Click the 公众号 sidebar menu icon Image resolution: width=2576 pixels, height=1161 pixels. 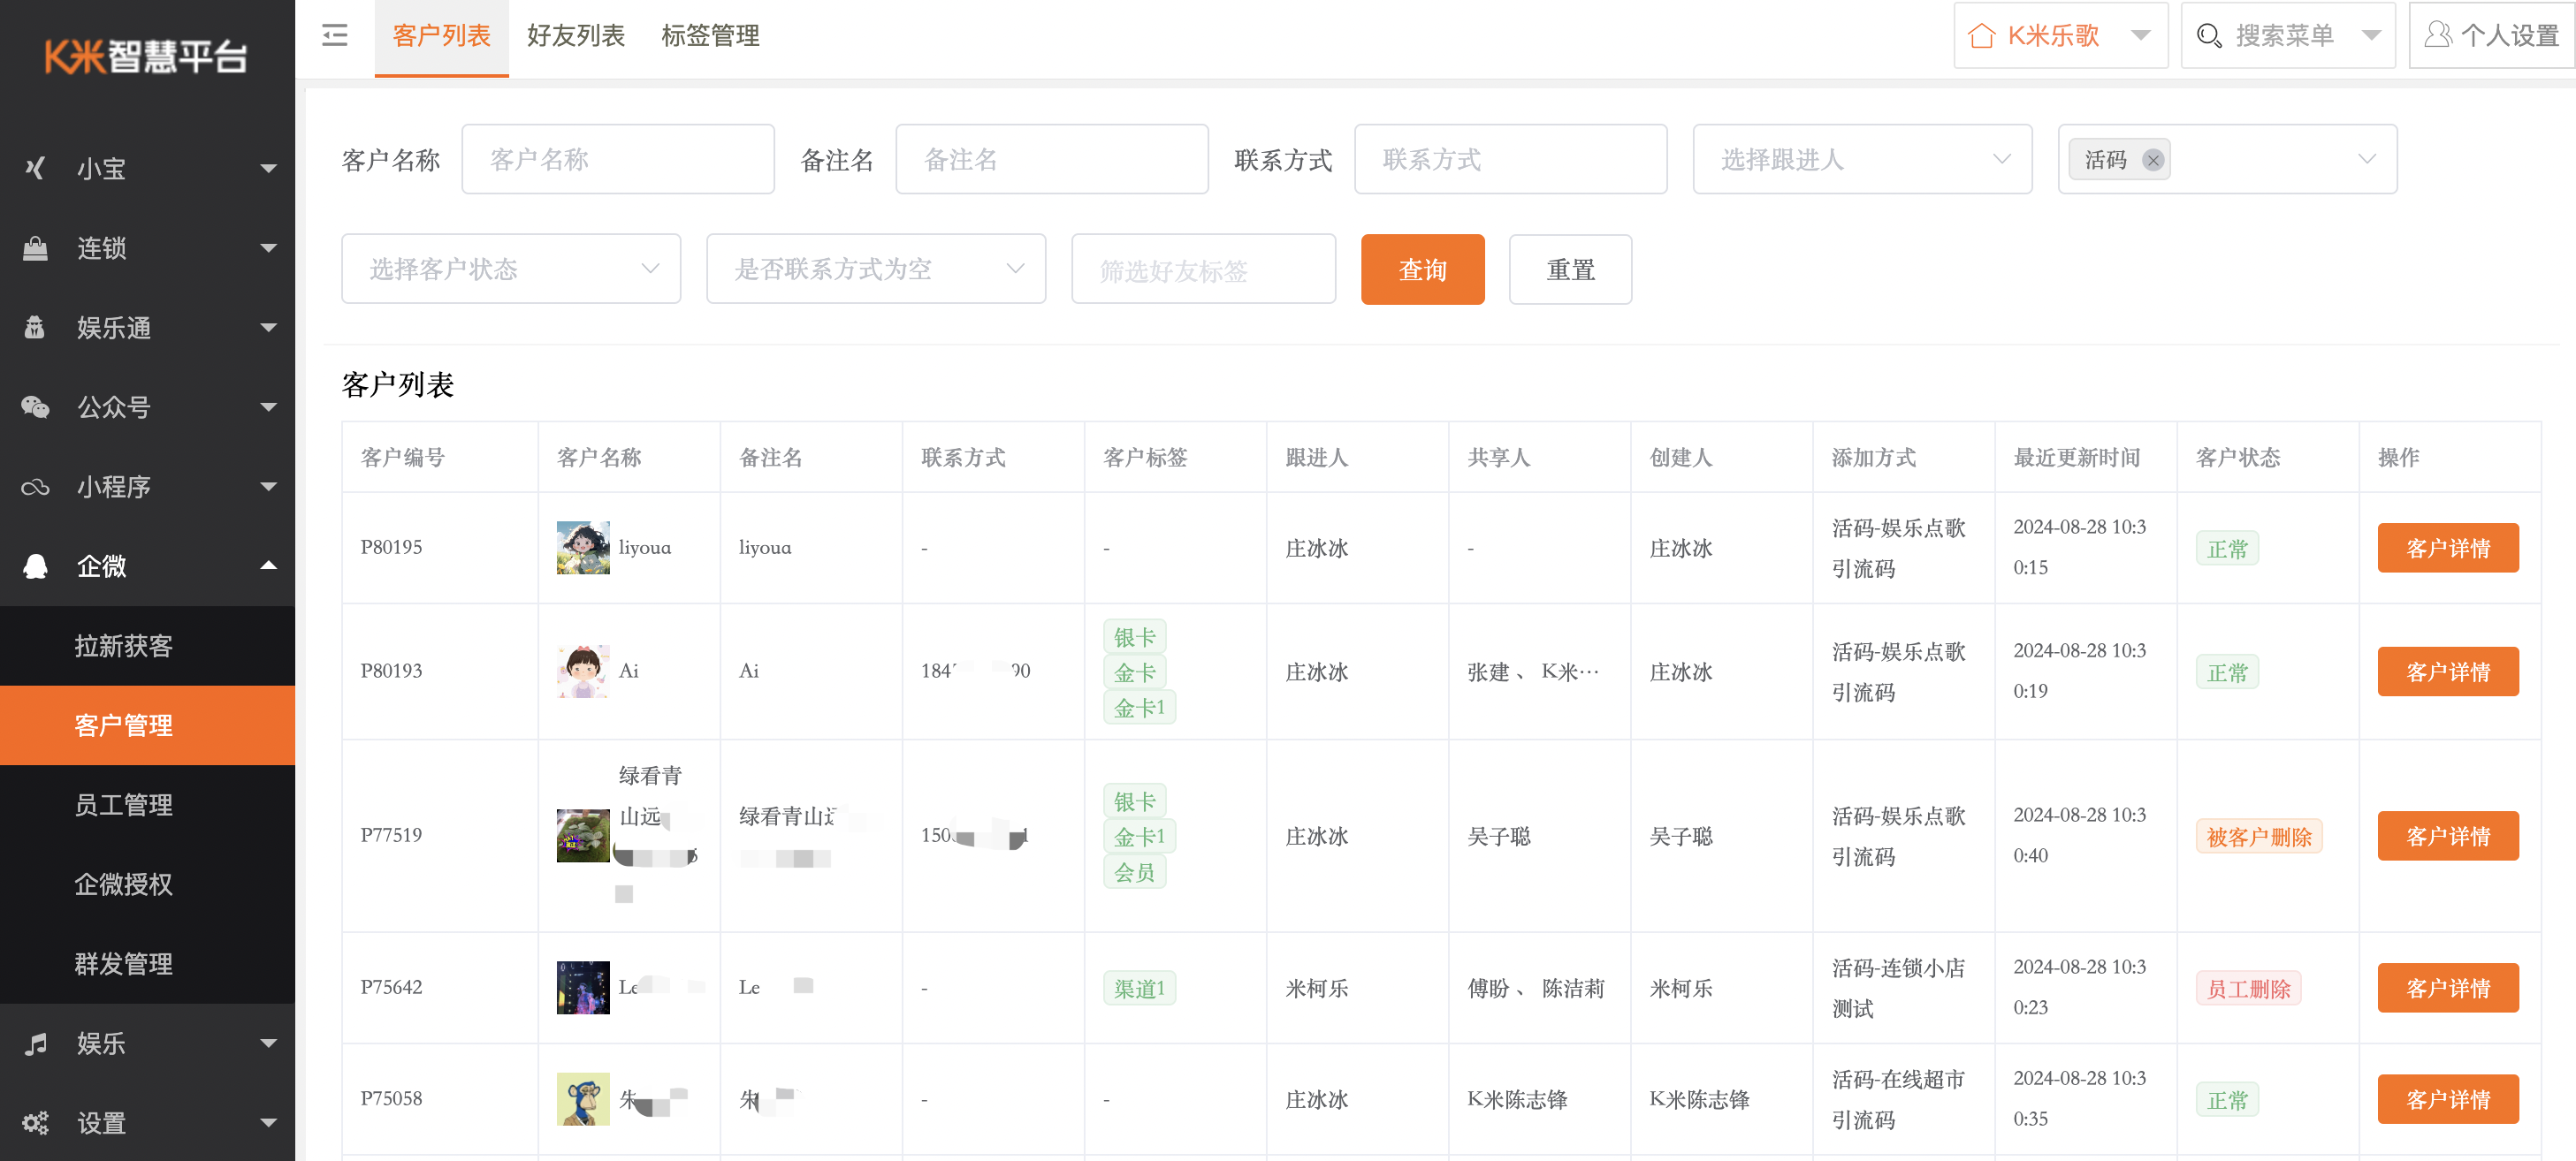pos(38,407)
